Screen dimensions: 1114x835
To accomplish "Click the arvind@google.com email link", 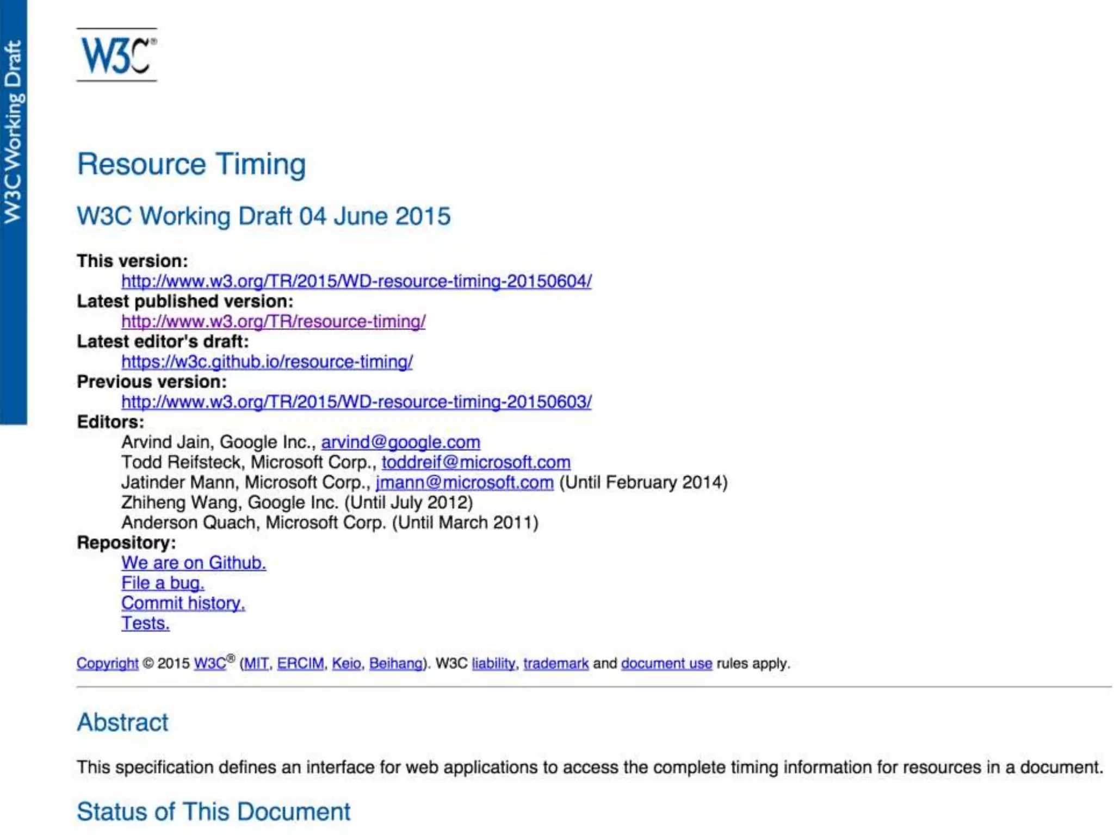I will click(x=400, y=442).
